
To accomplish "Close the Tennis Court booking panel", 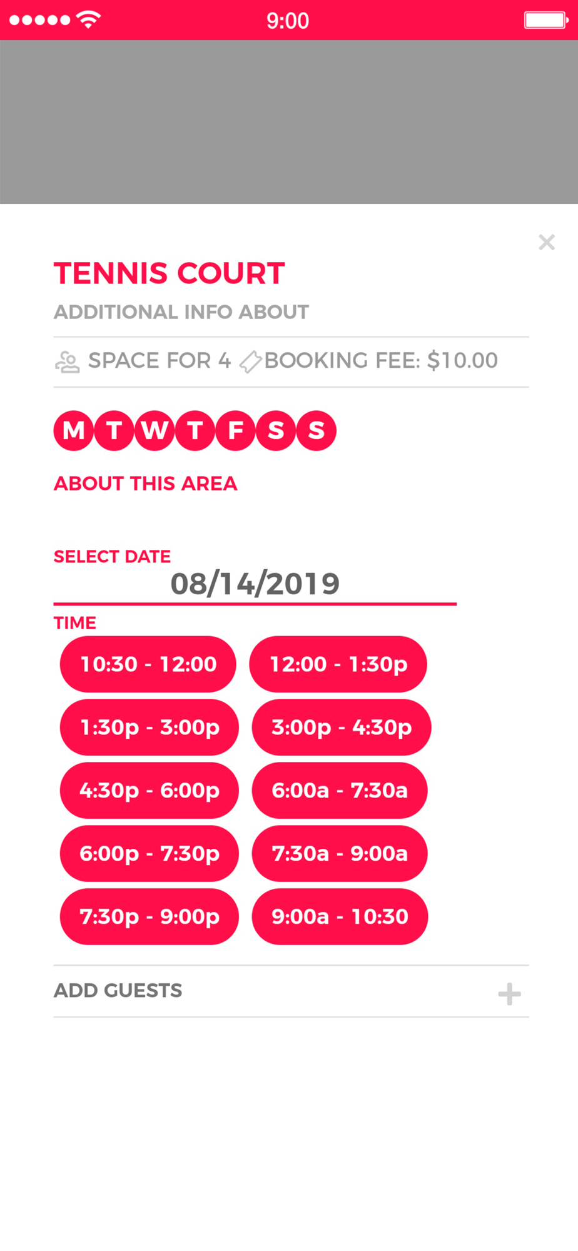I will pyautogui.click(x=547, y=242).
